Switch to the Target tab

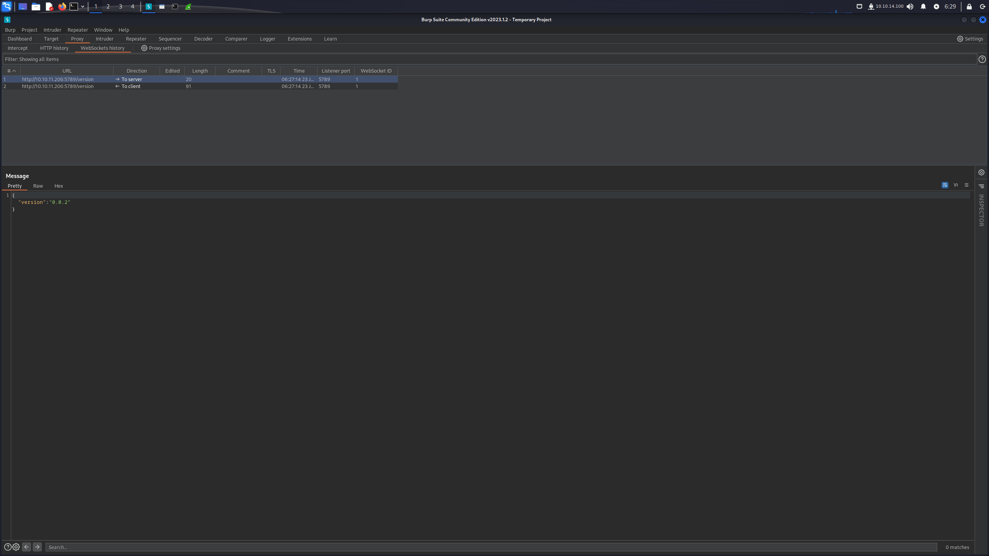pyautogui.click(x=51, y=39)
